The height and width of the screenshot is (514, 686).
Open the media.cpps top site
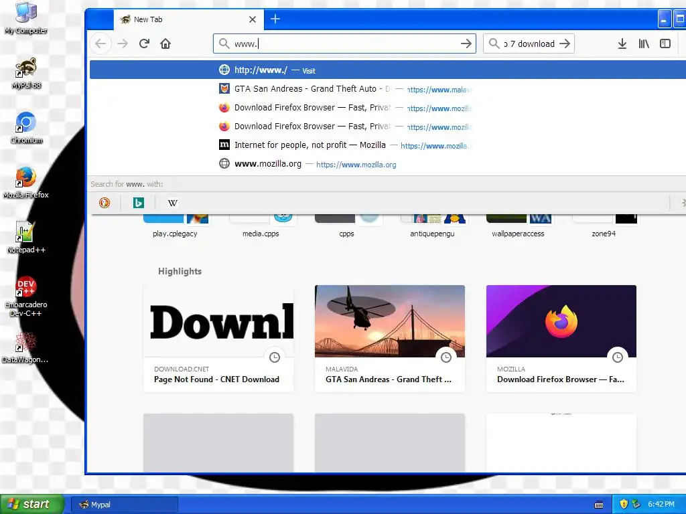261,226
